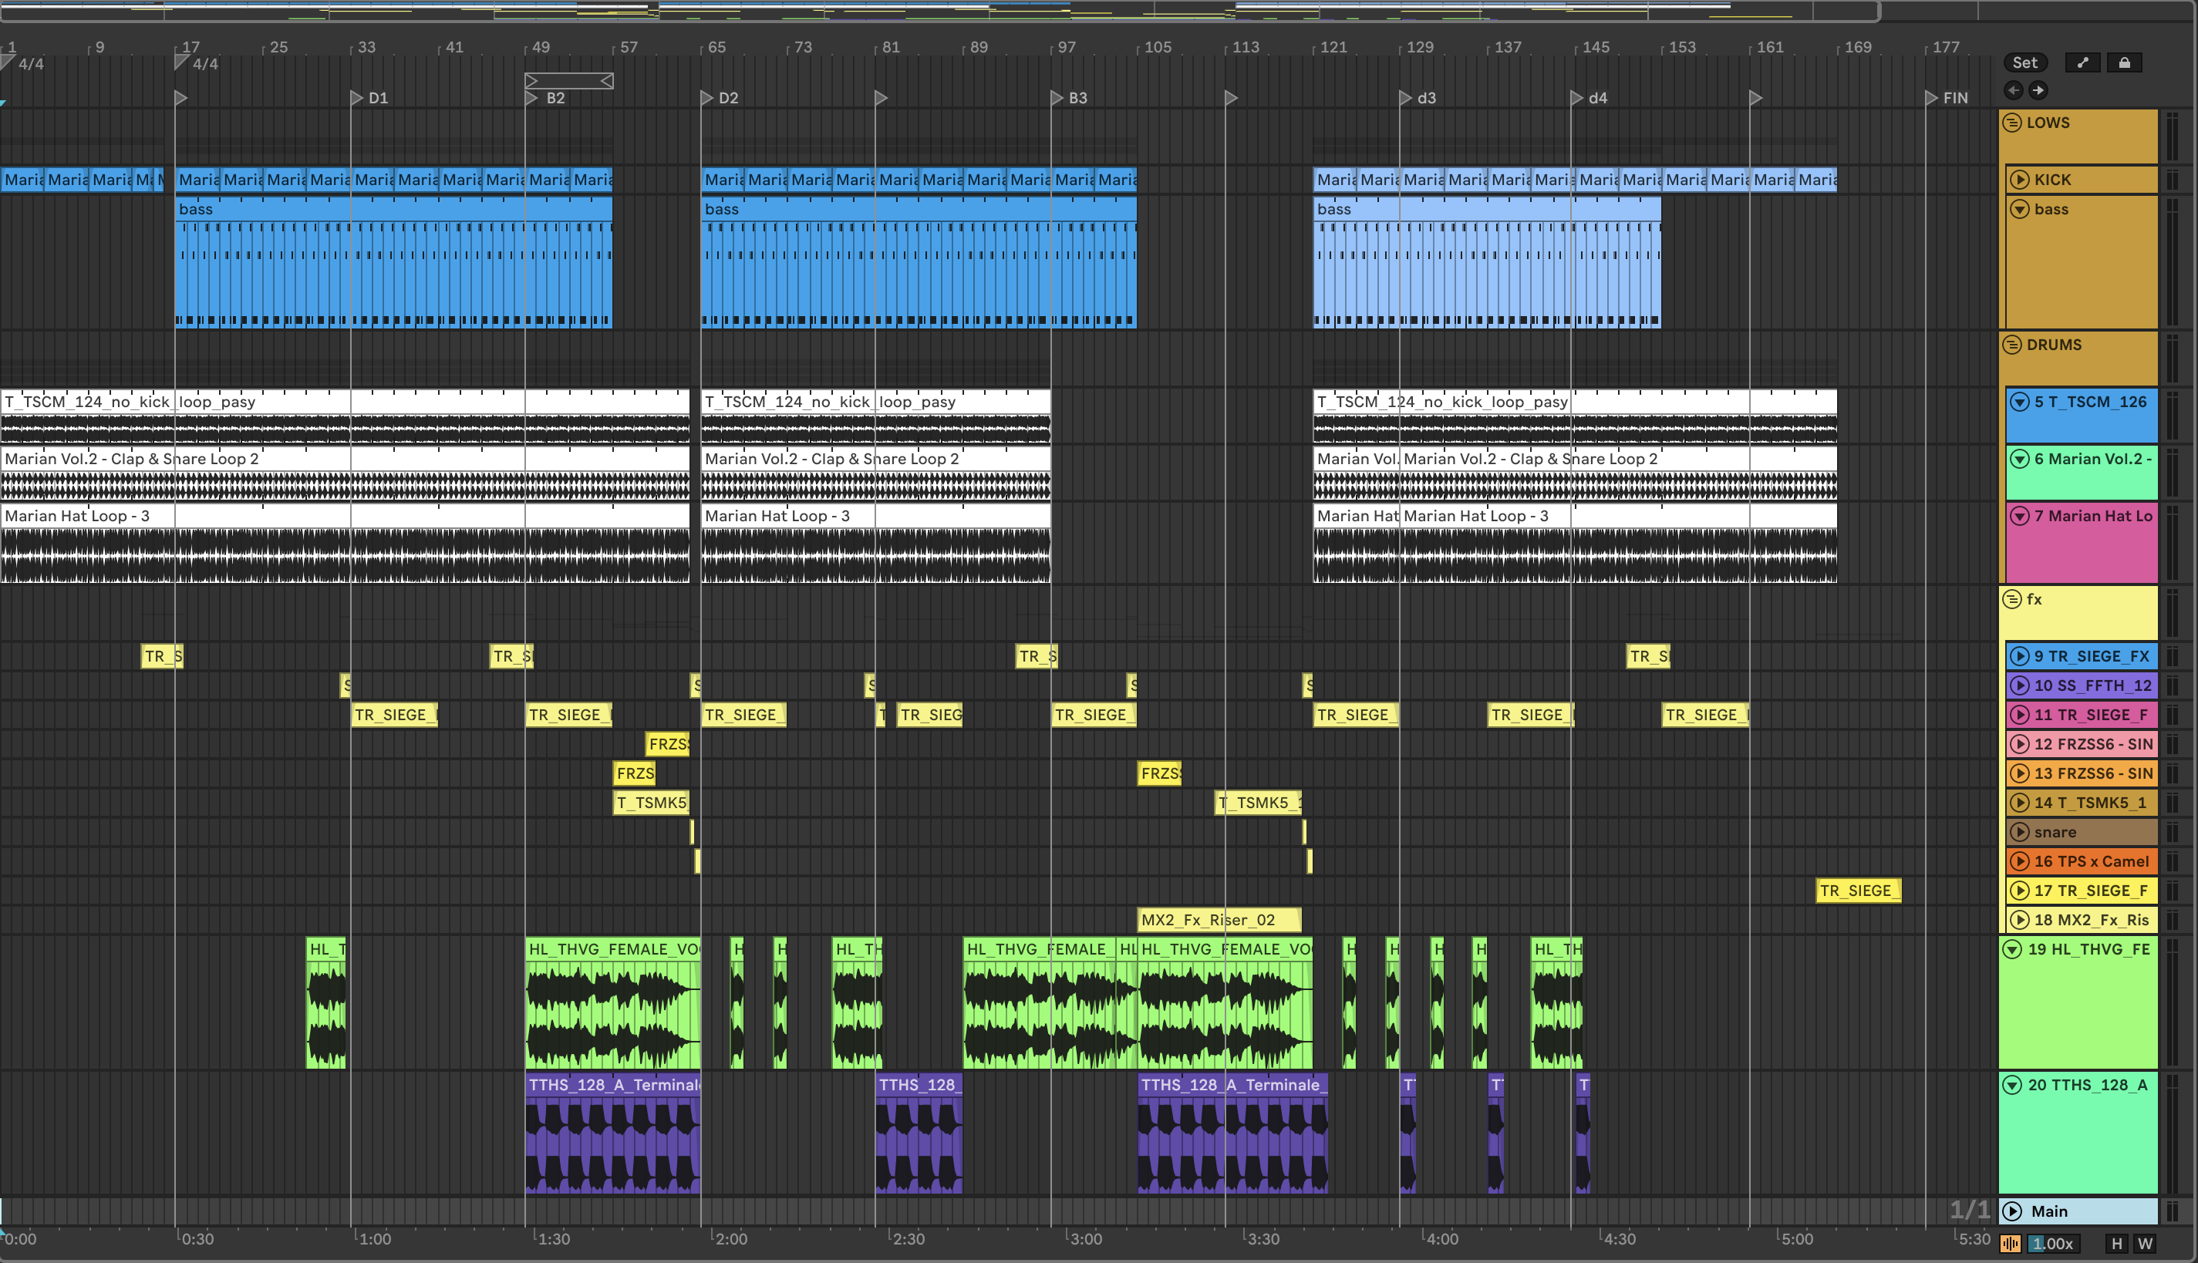Jump to the next locator arrow

2038,90
